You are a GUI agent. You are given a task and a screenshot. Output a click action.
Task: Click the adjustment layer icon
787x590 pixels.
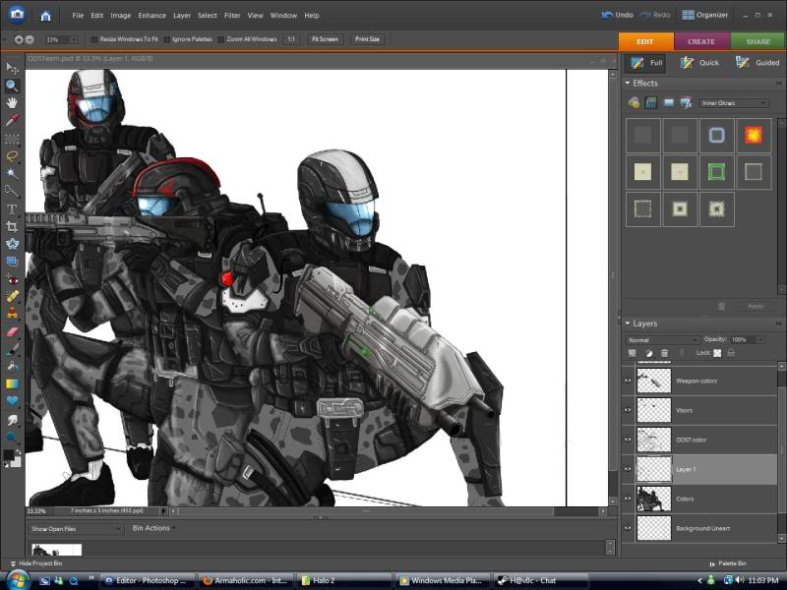[x=649, y=353]
